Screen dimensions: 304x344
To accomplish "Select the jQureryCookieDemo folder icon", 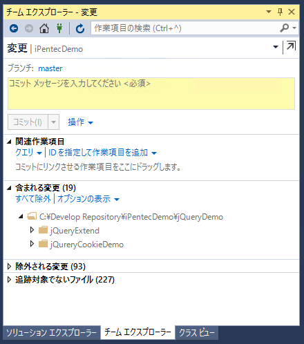I will (x=43, y=244).
